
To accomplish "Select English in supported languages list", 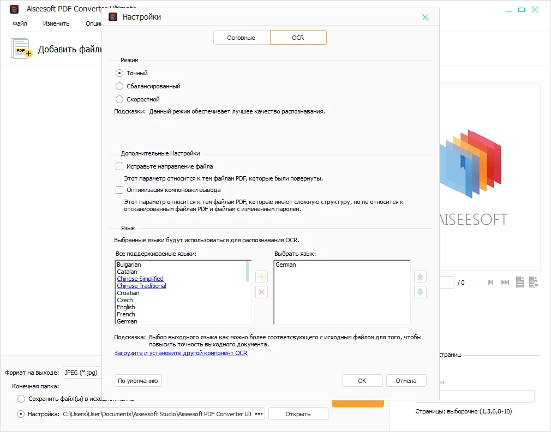I will (126, 307).
